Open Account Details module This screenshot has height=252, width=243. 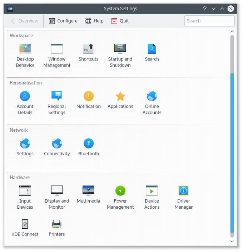[x=25, y=96]
